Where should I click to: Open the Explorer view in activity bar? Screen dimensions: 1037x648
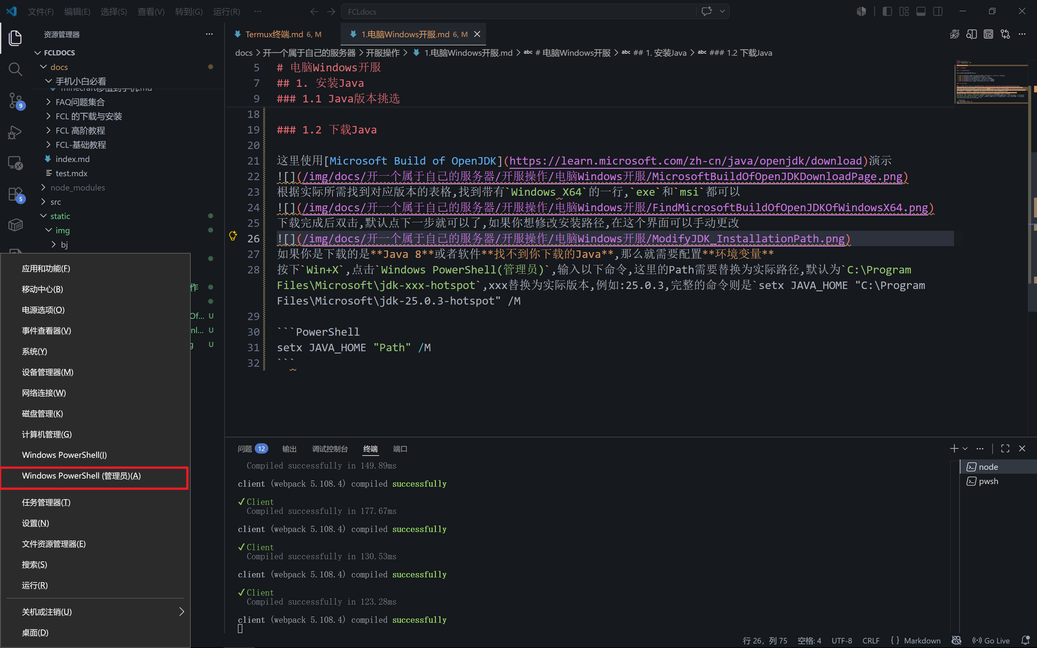tap(16, 38)
